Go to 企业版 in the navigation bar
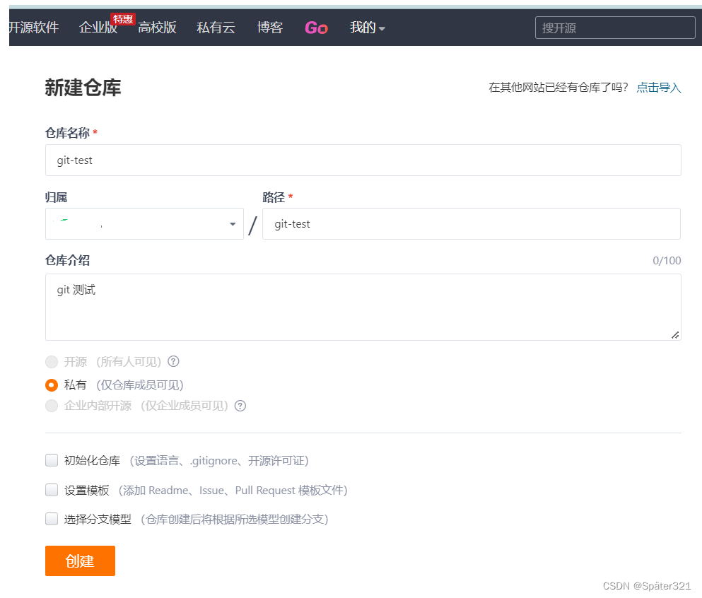The image size is (702, 598). (x=98, y=28)
